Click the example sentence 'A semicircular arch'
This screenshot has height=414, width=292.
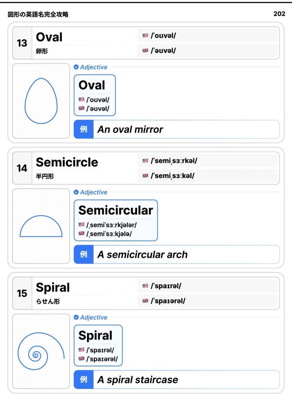[143, 255]
